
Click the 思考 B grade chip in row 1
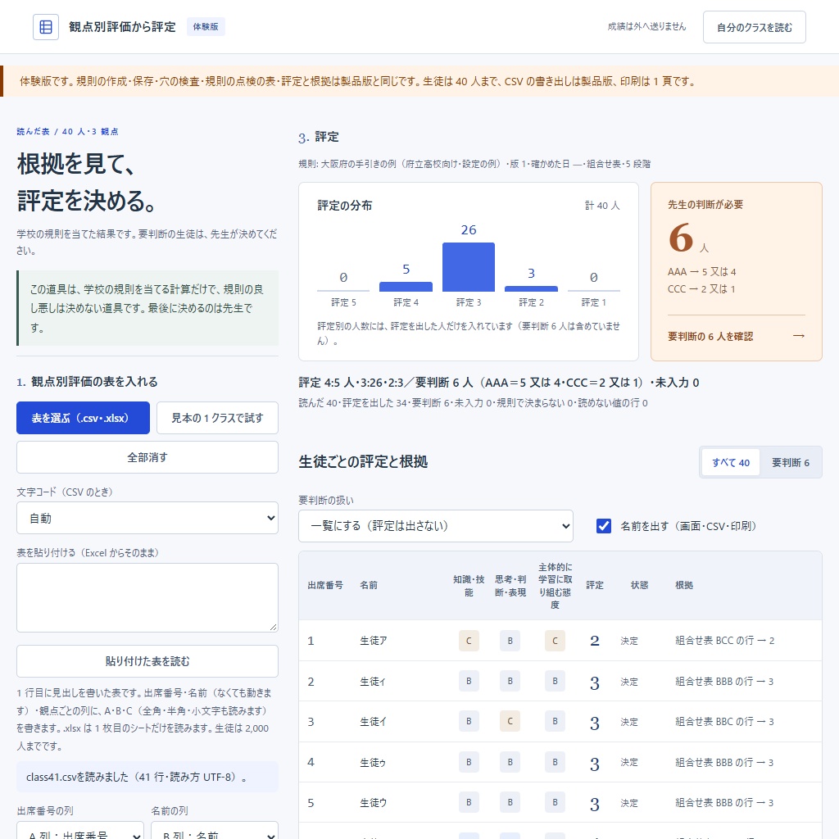pyautogui.click(x=510, y=641)
